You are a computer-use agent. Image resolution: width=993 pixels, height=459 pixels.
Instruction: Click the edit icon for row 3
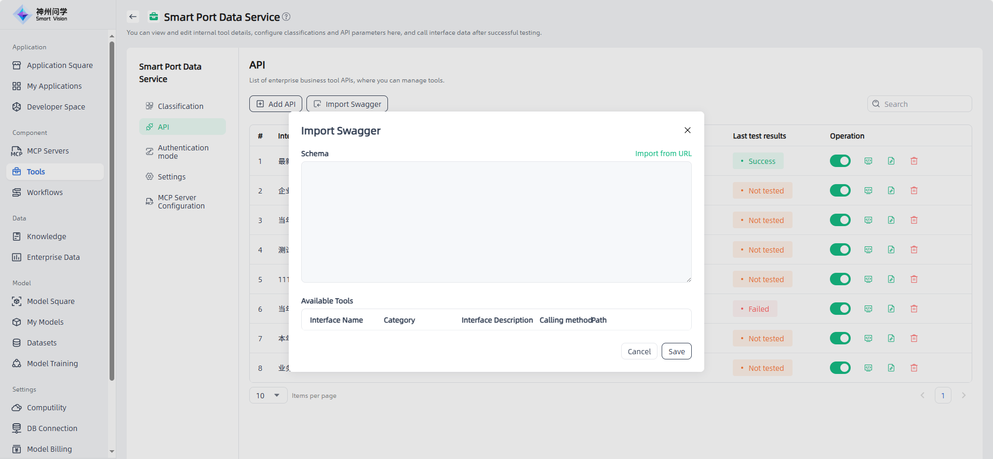point(891,220)
